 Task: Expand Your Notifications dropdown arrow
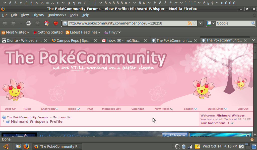point(232,123)
